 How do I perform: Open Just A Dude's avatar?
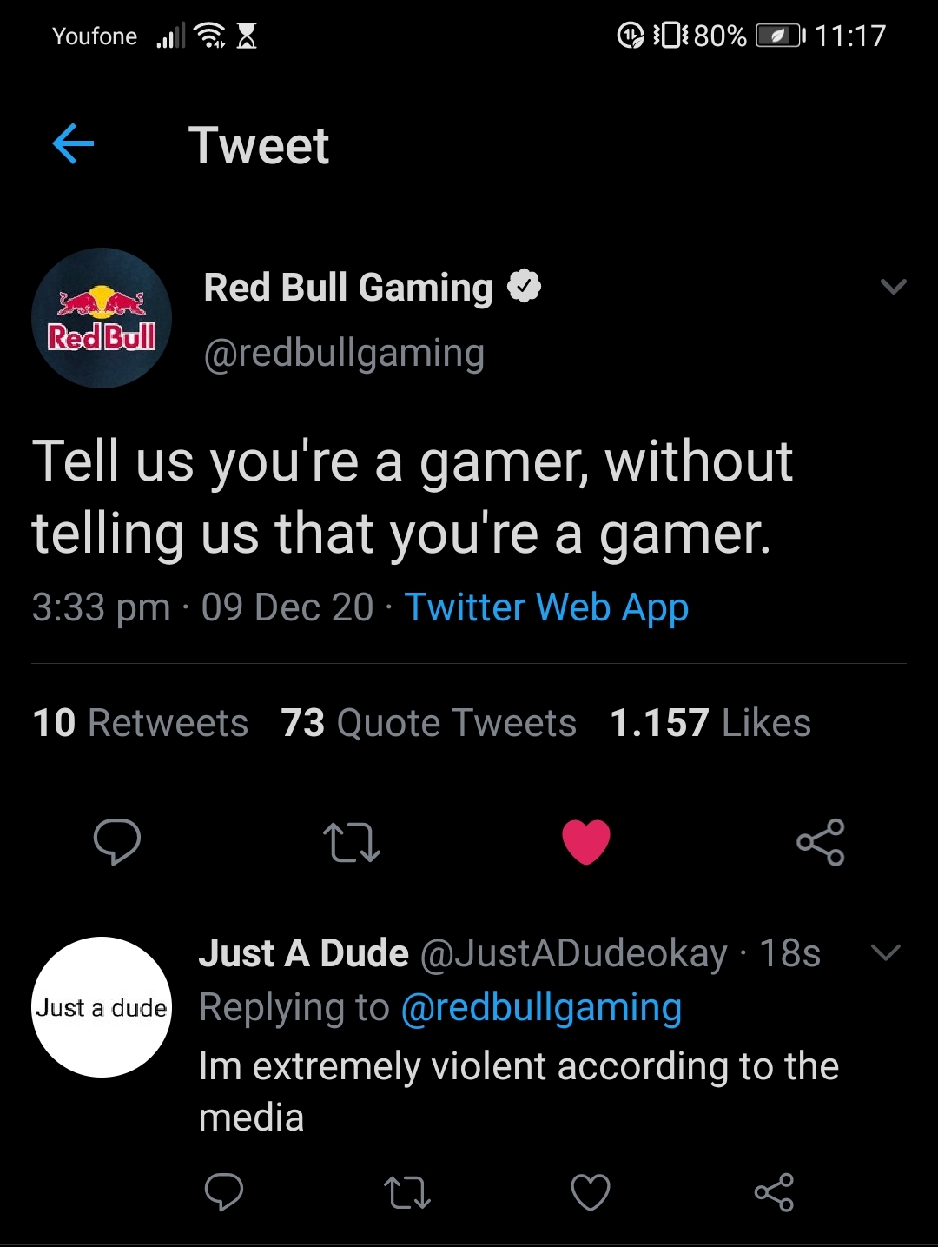coord(102,1007)
